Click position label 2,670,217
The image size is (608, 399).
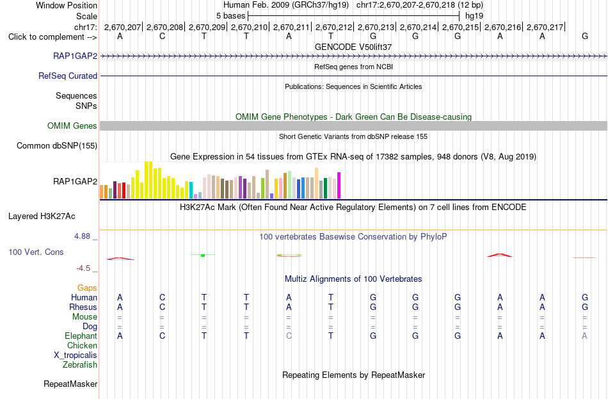pyautogui.click(x=545, y=27)
